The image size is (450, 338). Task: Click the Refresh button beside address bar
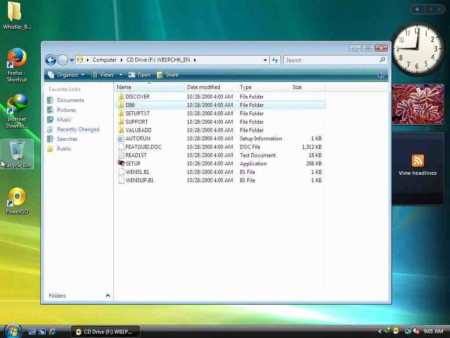275,60
